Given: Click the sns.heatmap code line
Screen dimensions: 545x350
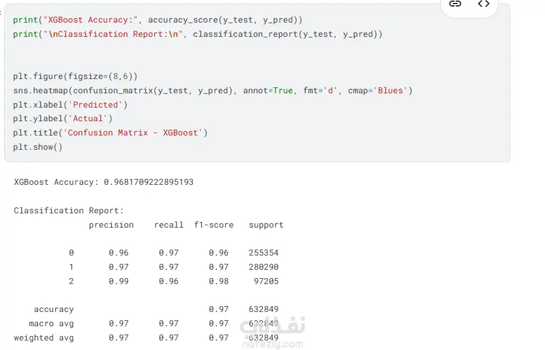Looking at the screenshot, I should coord(212,91).
